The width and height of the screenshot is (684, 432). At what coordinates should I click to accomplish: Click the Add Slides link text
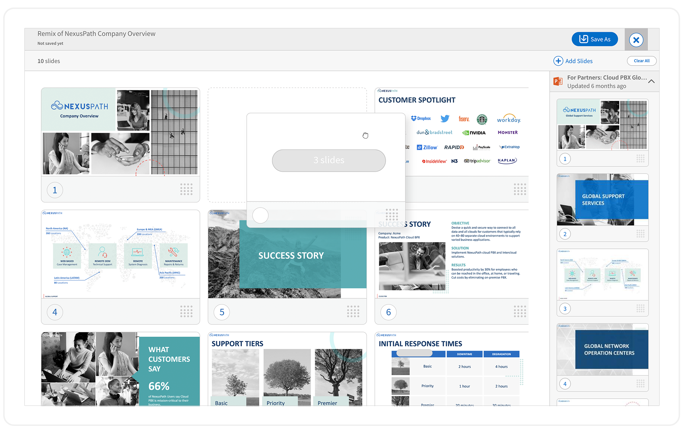(x=579, y=61)
